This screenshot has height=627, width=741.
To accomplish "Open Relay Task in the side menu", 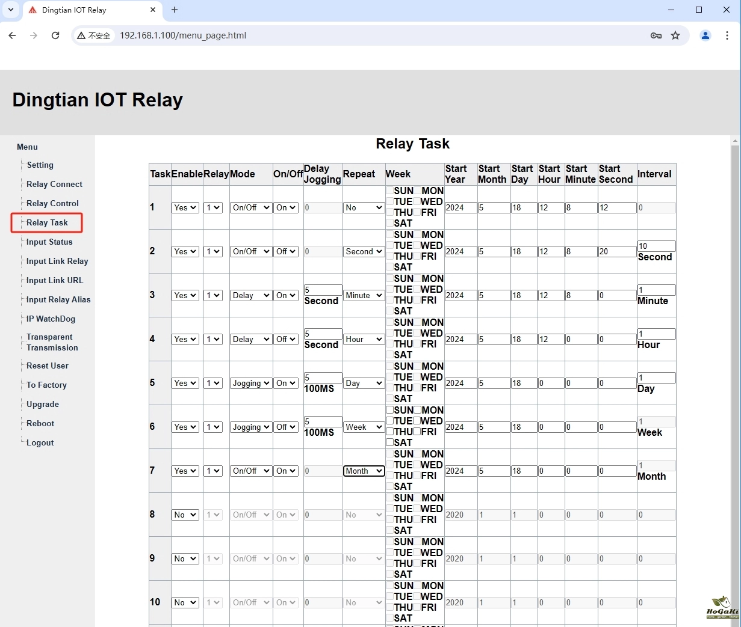I will pyautogui.click(x=47, y=222).
